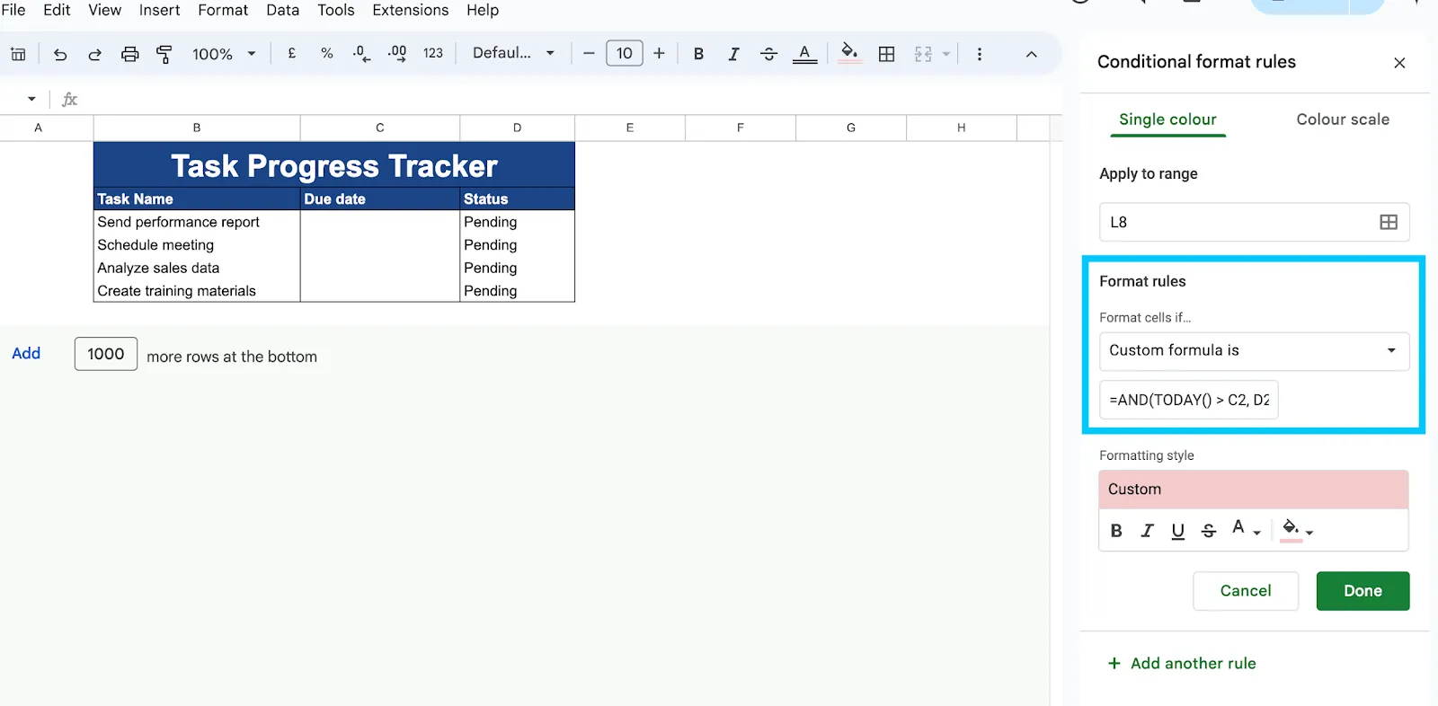Click the custom formula input field
The image size is (1438, 706).
click(x=1188, y=401)
